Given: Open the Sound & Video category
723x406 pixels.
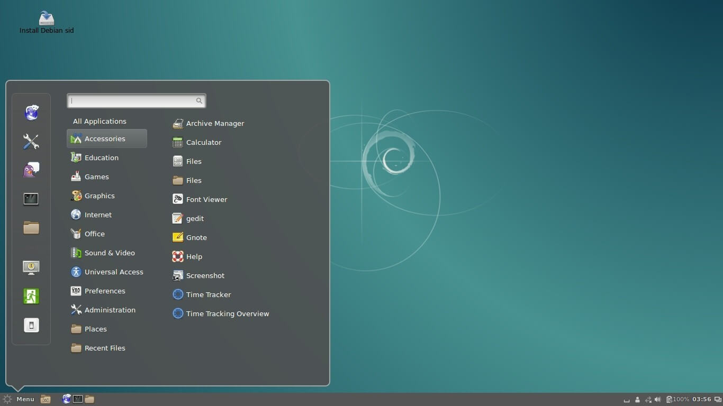Looking at the screenshot, I should [x=110, y=253].
